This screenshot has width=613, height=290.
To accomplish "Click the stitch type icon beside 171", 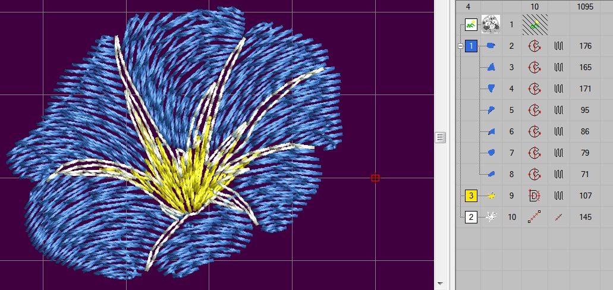I will [x=559, y=89].
